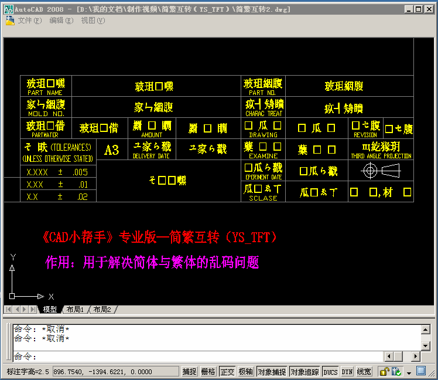The width and height of the screenshot is (438, 380).
Task: Toggle 栅格 grid display
Action: pos(208,372)
